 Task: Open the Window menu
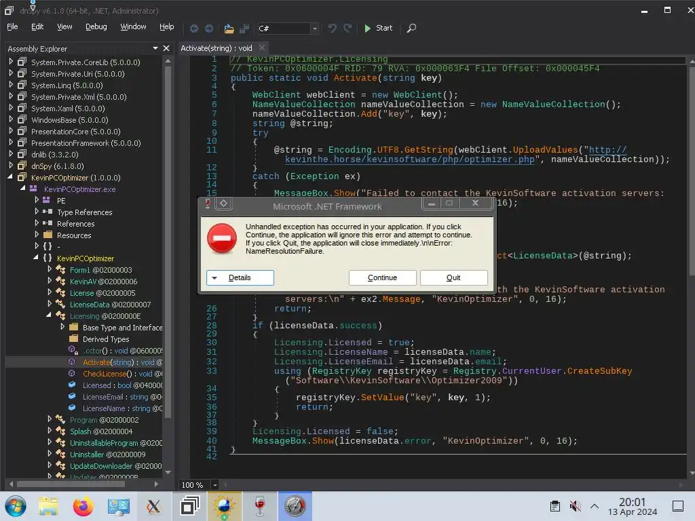click(x=133, y=27)
